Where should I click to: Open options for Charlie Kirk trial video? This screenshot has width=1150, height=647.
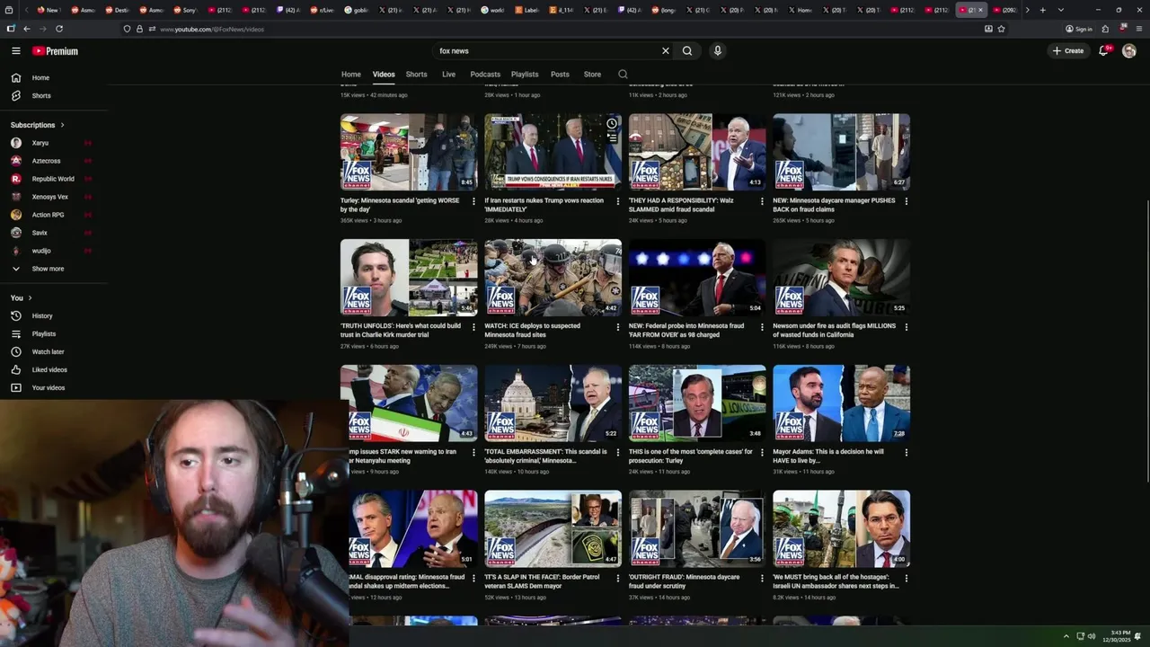473,327
